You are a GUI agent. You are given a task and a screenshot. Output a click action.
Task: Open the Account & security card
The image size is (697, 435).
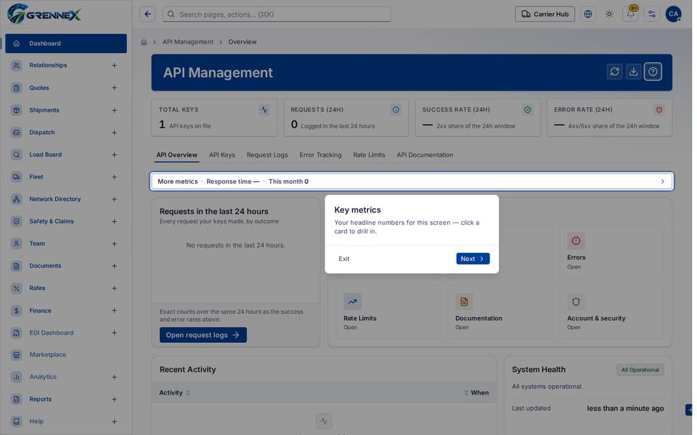(611, 312)
